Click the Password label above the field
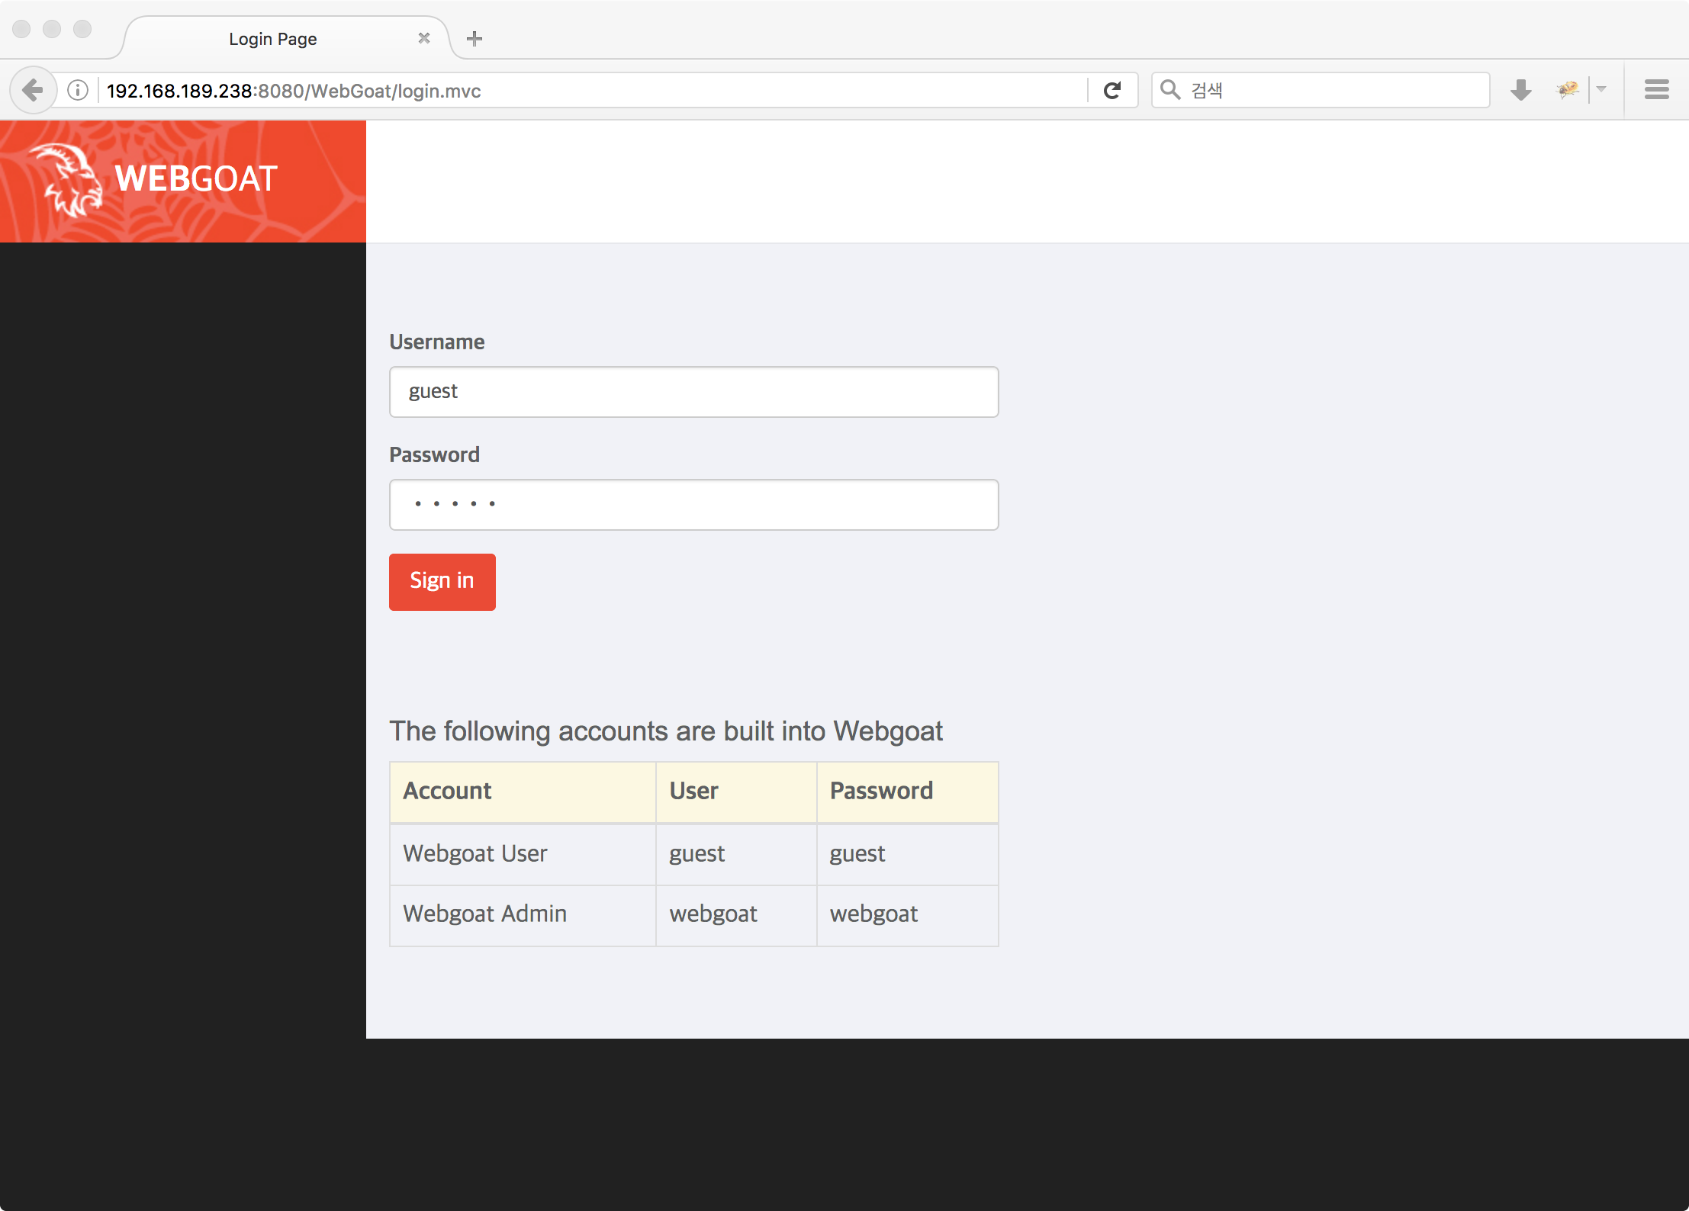This screenshot has width=1689, height=1211. (x=434, y=455)
